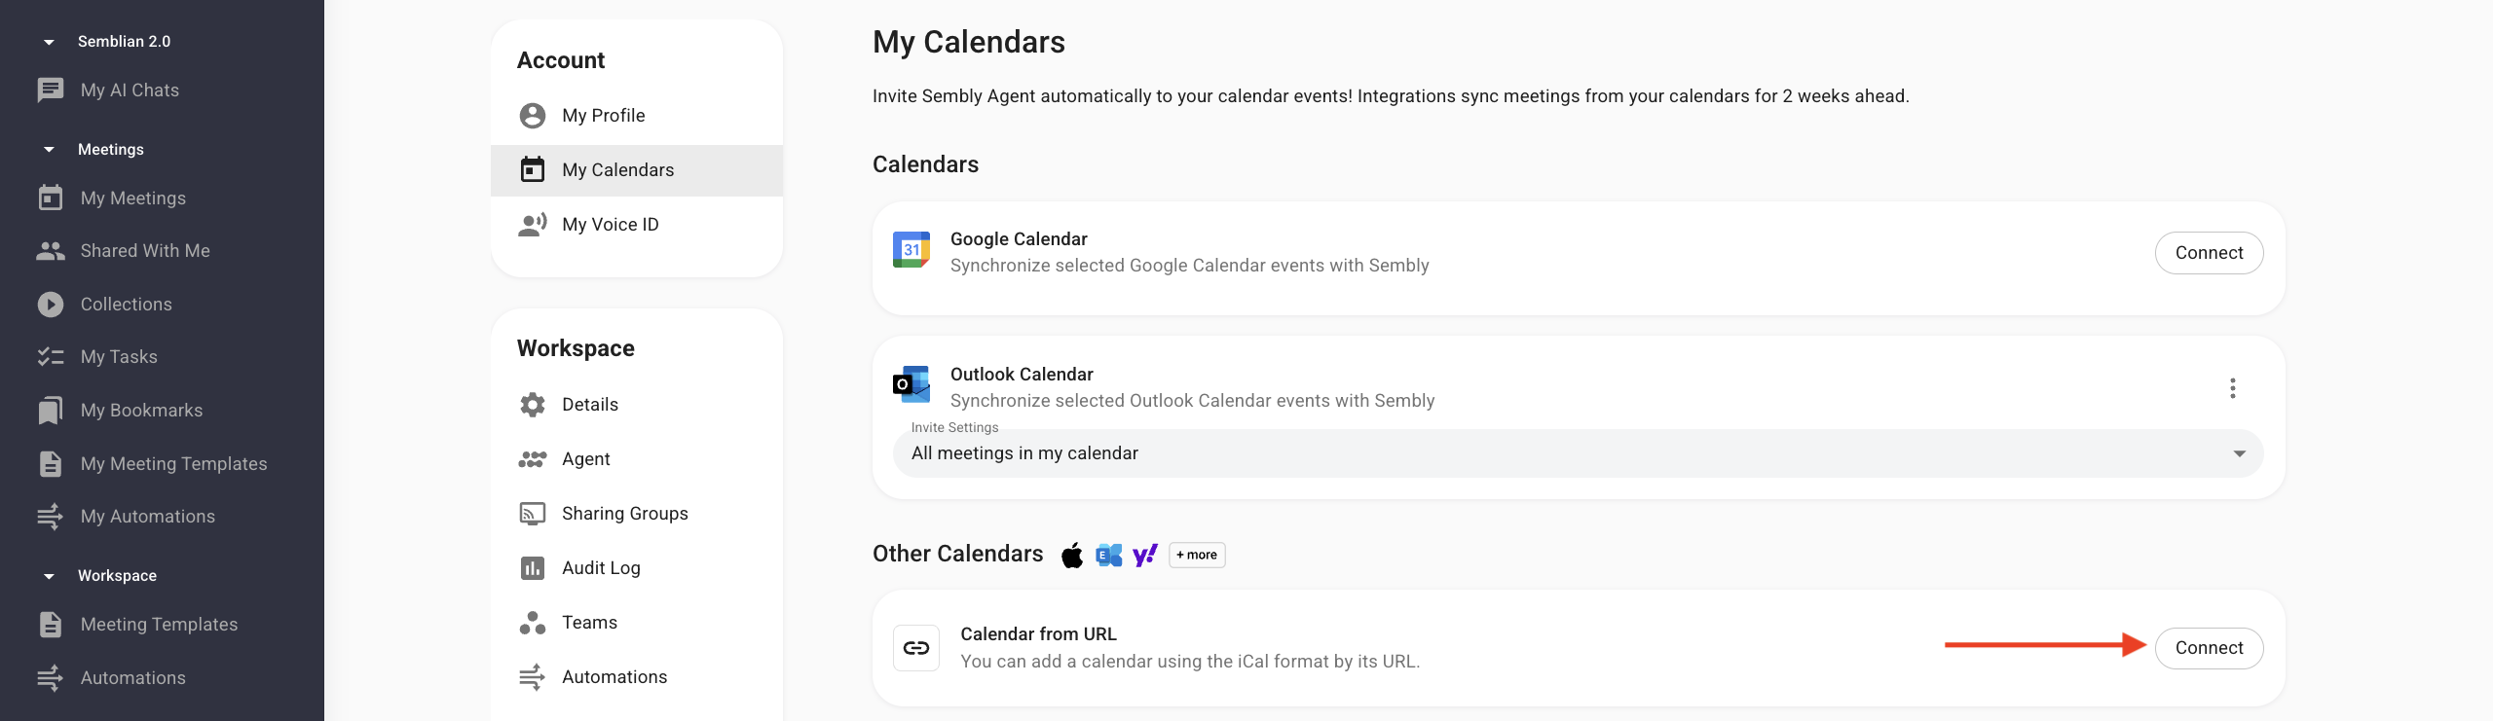Open Outlook Calendar three-dot options menu
The width and height of the screenshot is (2493, 721).
coord(2232,388)
